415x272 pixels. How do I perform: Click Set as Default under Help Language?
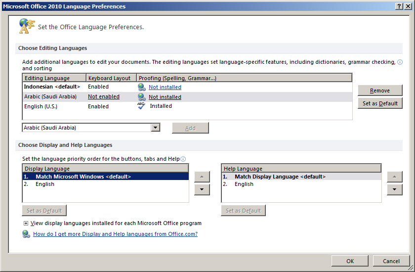pos(243,211)
